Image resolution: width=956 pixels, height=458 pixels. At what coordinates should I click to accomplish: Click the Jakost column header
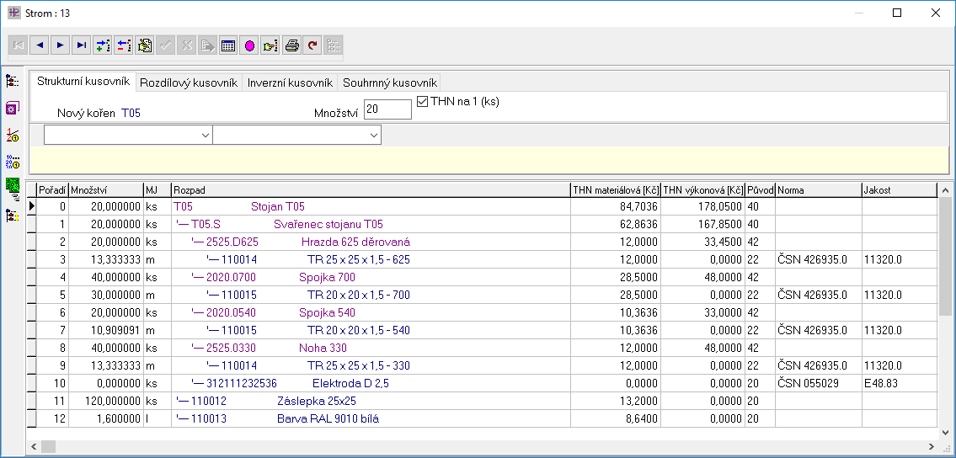tap(899, 190)
